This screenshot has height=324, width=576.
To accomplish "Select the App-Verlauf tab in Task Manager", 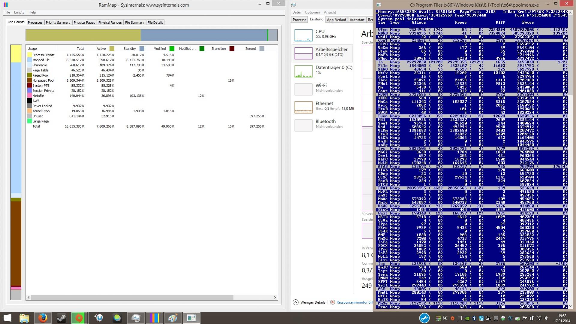I will tap(336, 20).
